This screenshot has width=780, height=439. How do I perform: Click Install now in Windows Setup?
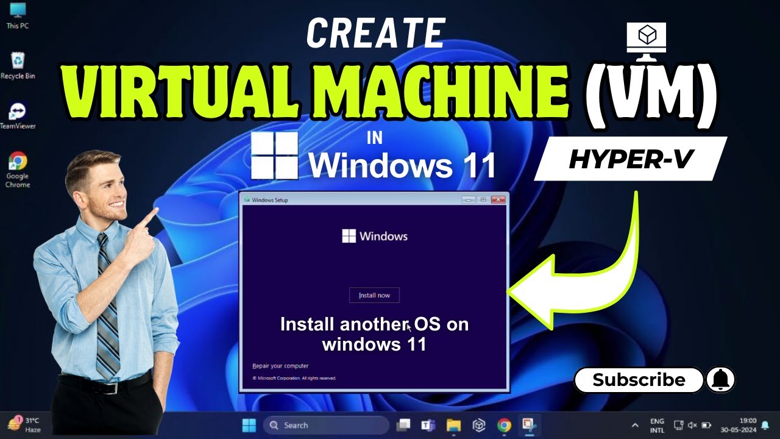pyautogui.click(x=374, y=295)
